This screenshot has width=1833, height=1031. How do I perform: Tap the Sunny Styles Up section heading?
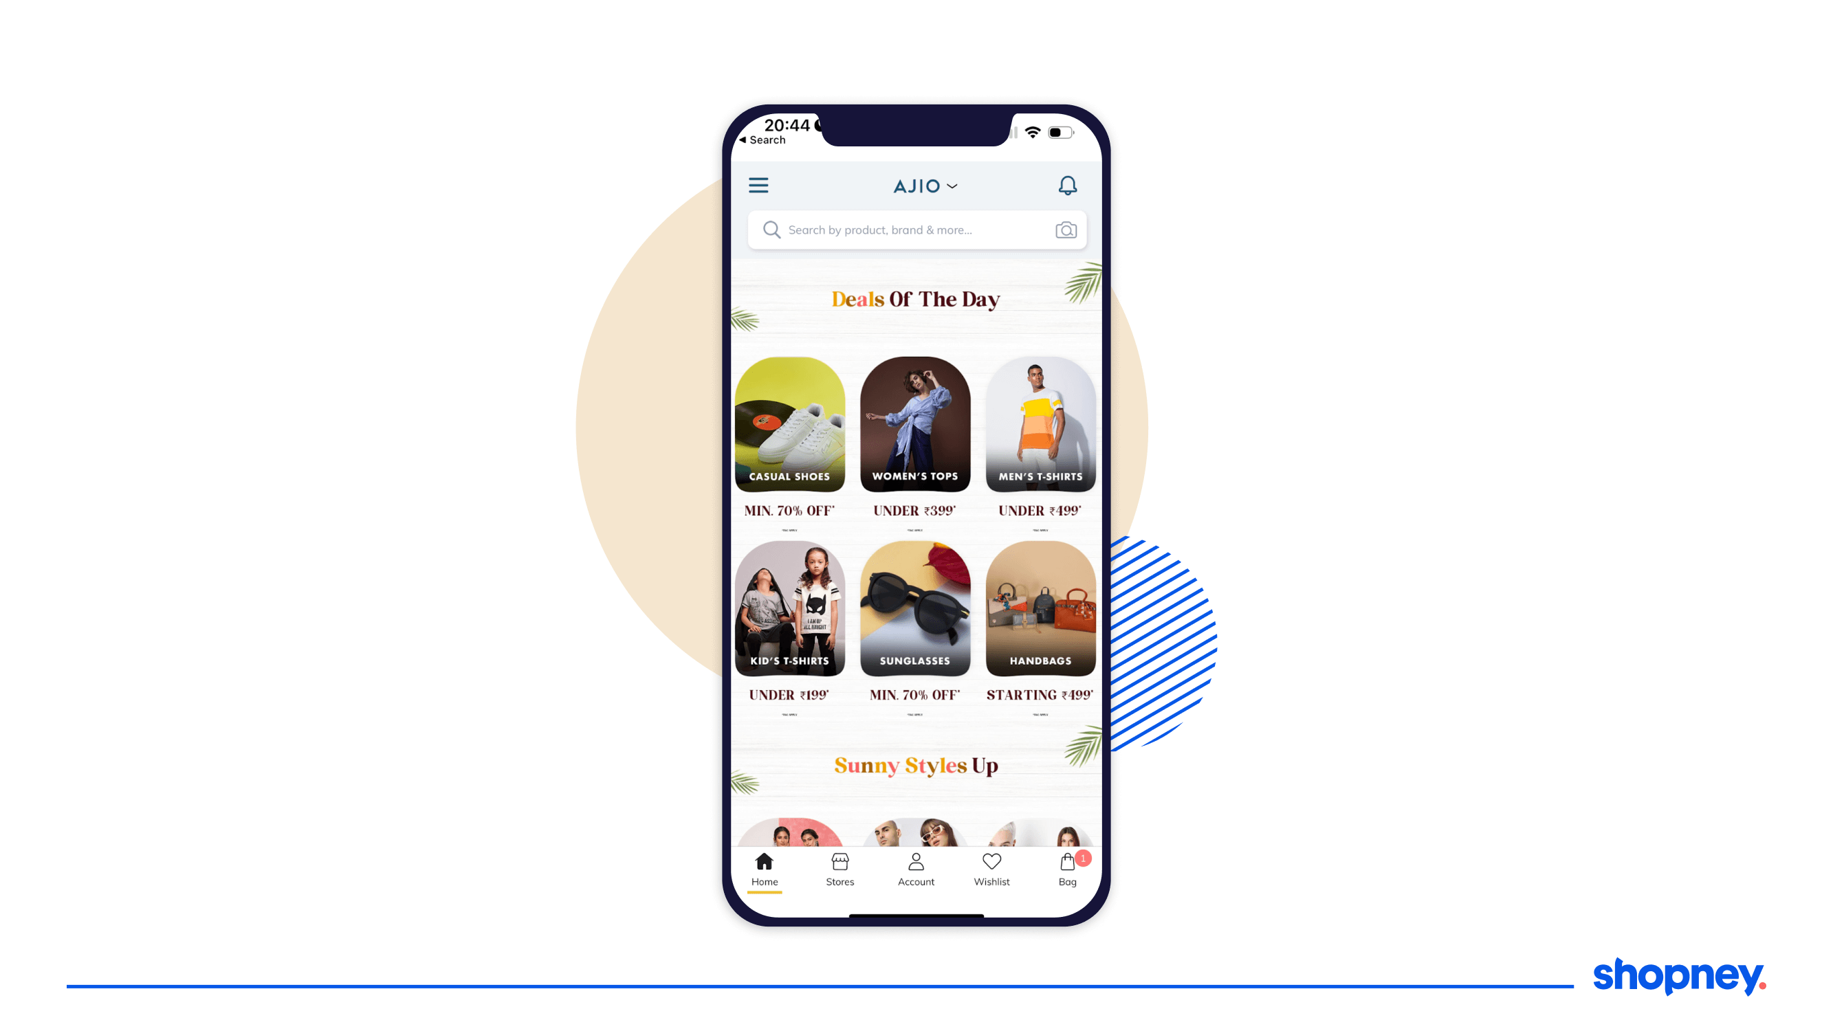(x=915, y=764)
